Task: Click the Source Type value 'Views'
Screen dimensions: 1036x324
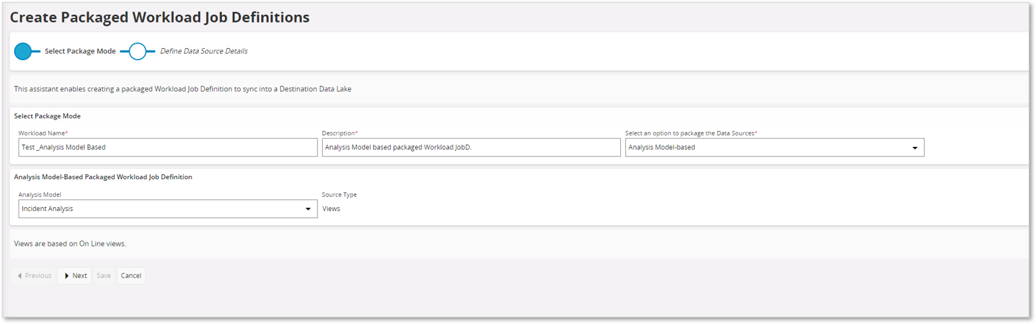Action: click(x=331, y=209)
